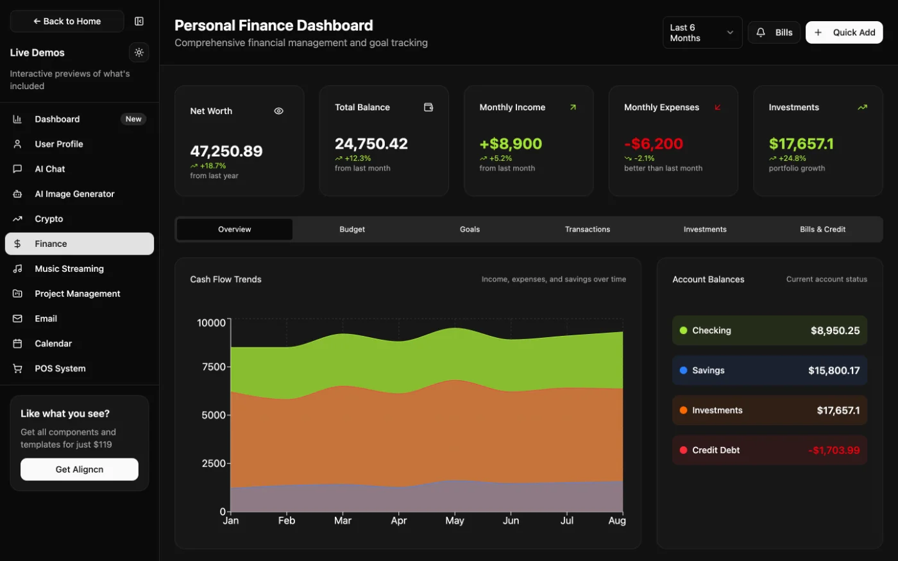The width and height of the screenshot is (898, 561).
Task: Click the AI Image Generator robot icon
Action: tap(17, 194)
